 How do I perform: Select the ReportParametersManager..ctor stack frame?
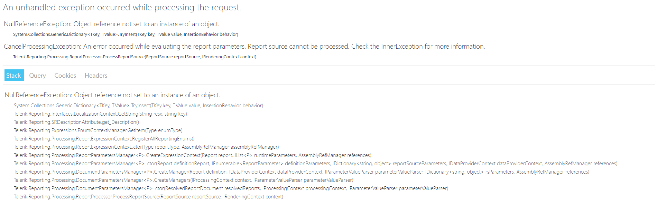point(315,164)
